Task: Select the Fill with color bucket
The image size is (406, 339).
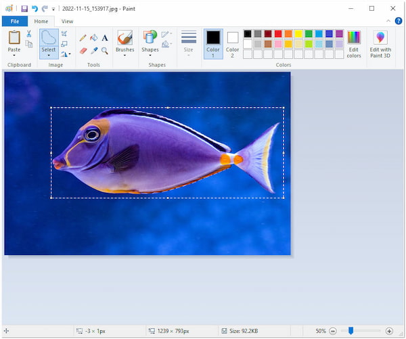Action: (x=94, y=38)
